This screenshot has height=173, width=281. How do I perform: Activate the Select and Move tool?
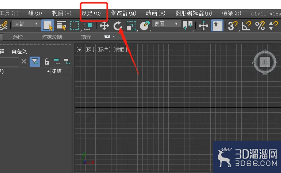(104, 26)
